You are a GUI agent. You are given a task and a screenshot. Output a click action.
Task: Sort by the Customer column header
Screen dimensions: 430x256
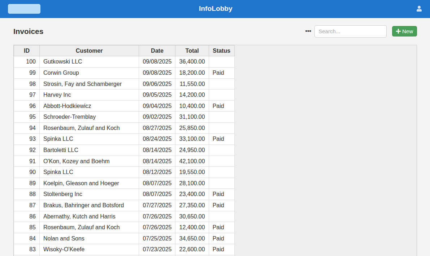coord(89,51)
